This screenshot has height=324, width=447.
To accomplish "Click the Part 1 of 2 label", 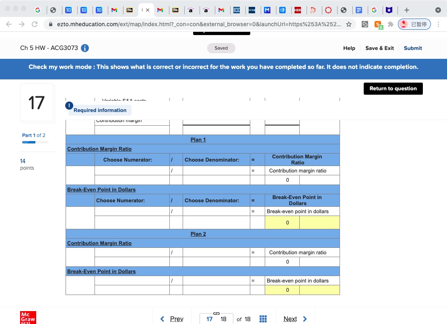I will pos(34,135).
